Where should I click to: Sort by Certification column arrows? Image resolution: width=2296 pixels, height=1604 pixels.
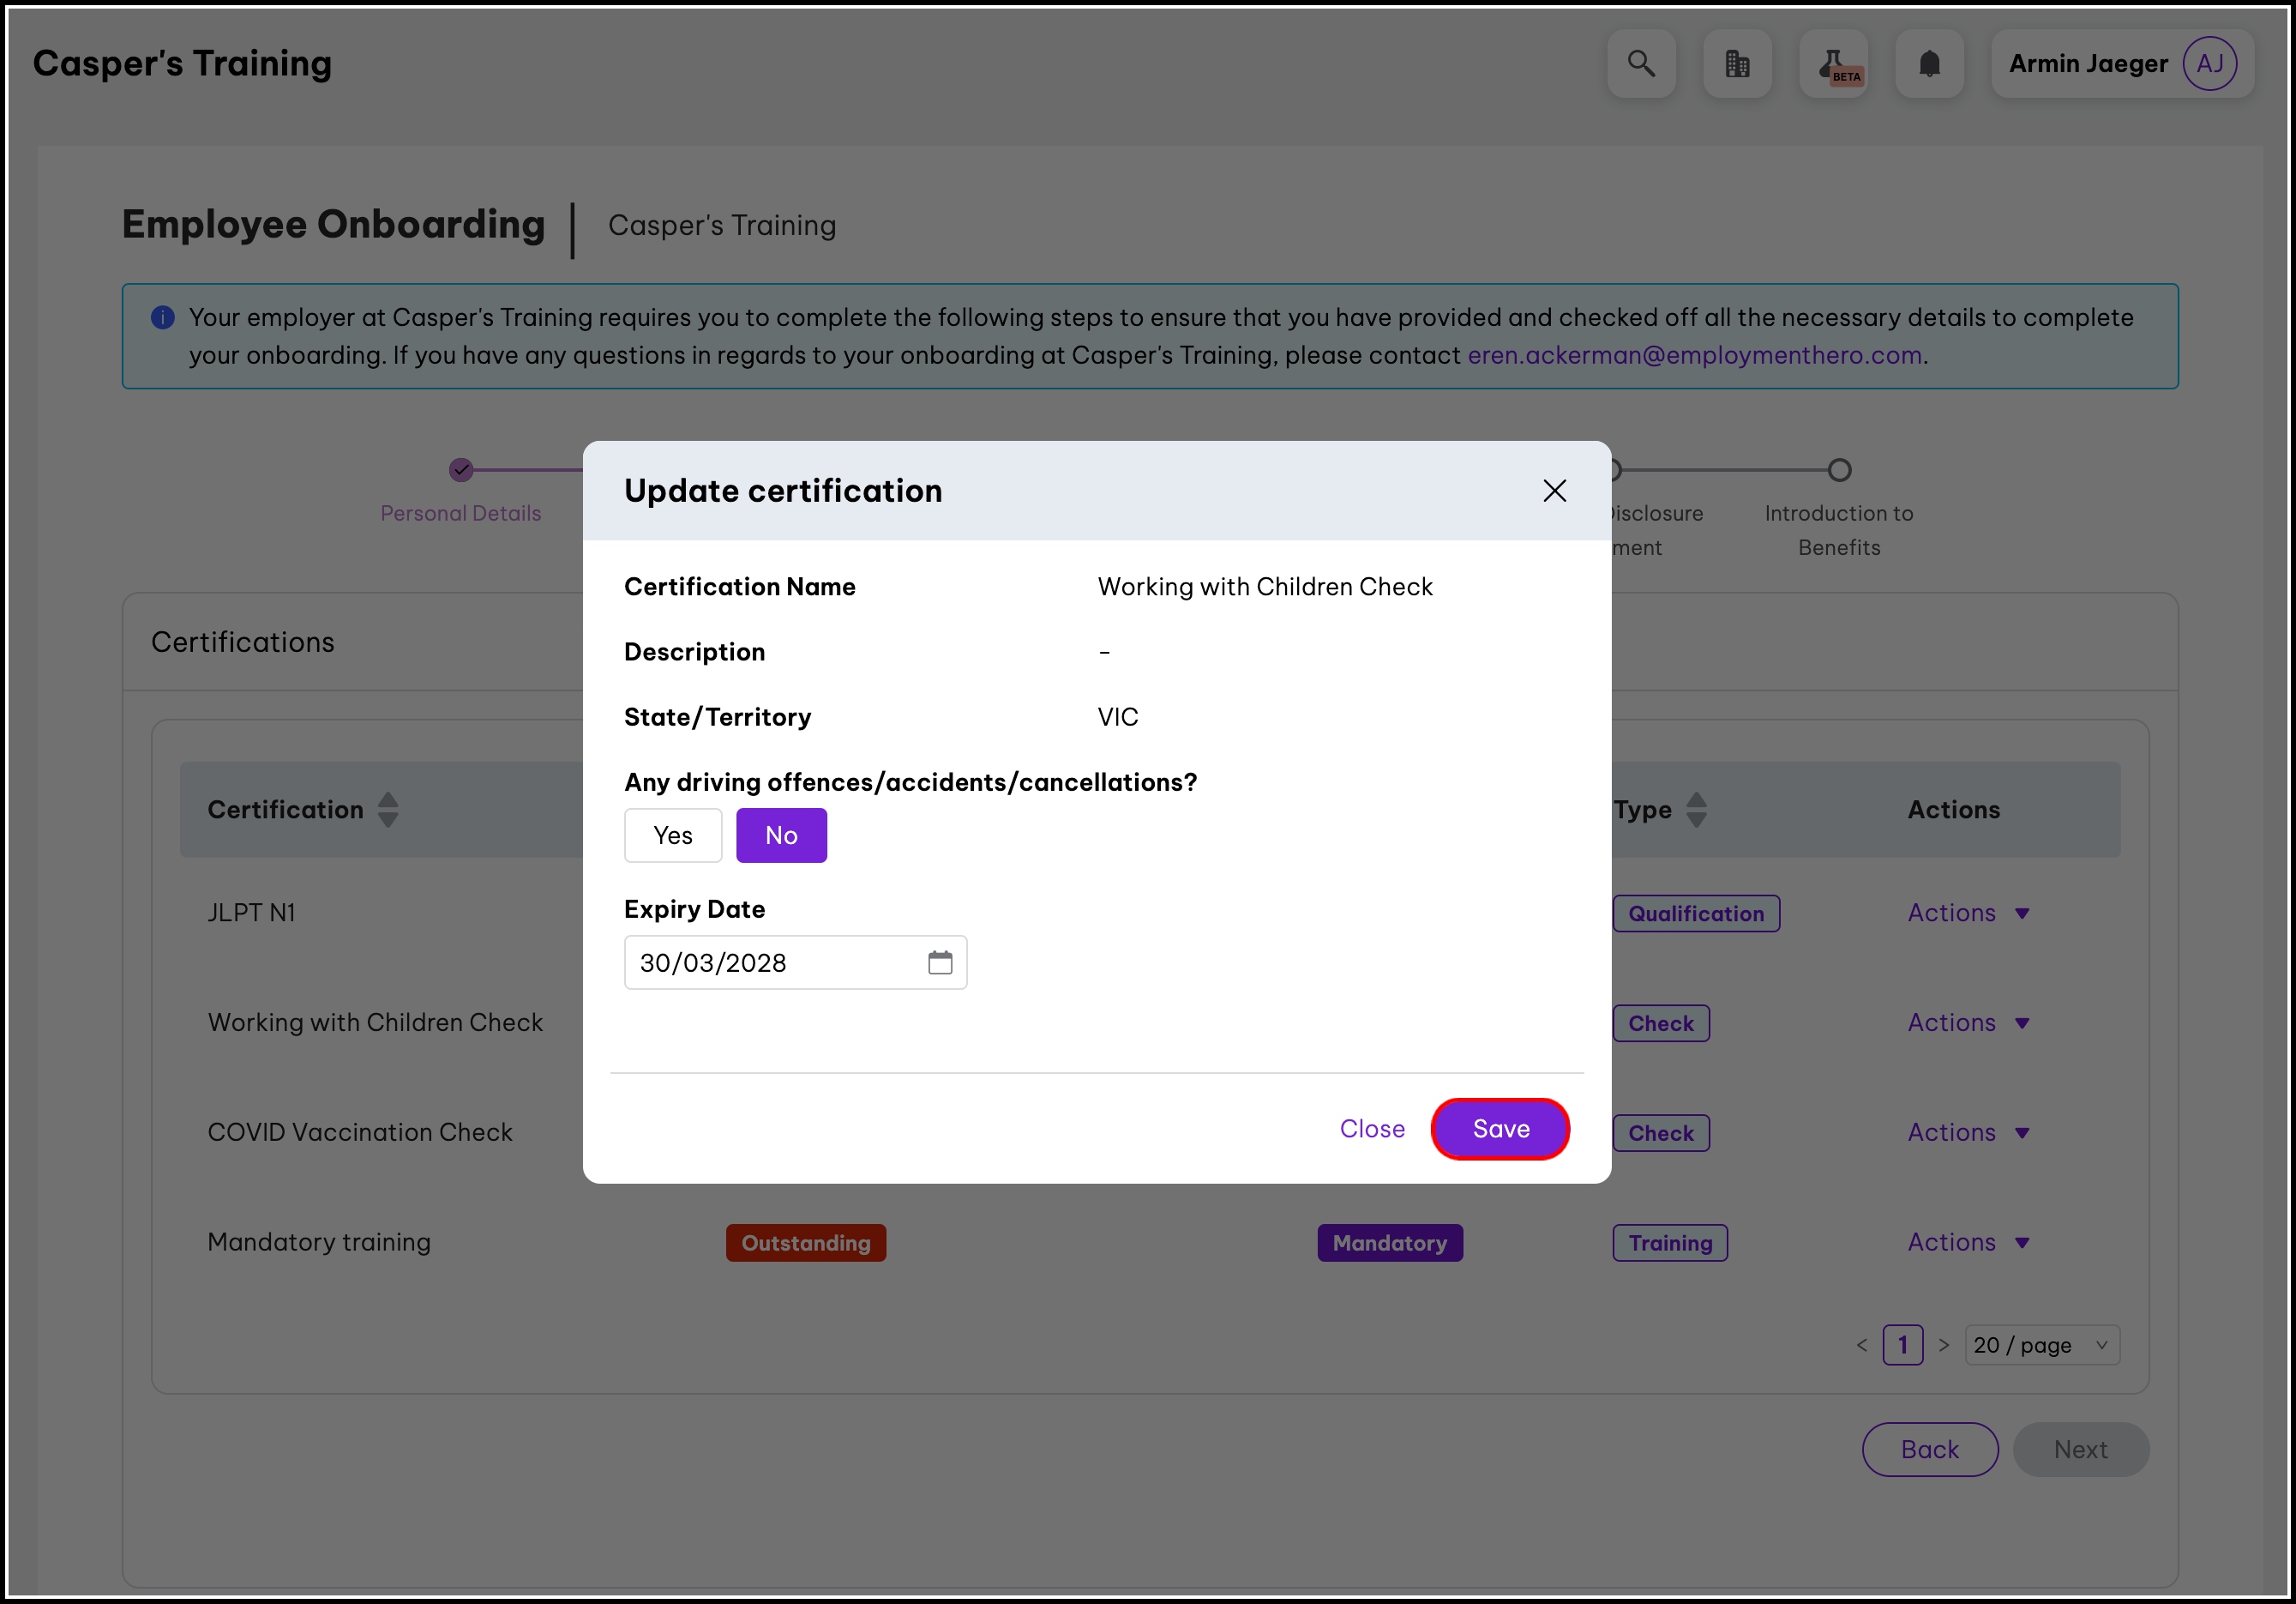coord(388,810)
